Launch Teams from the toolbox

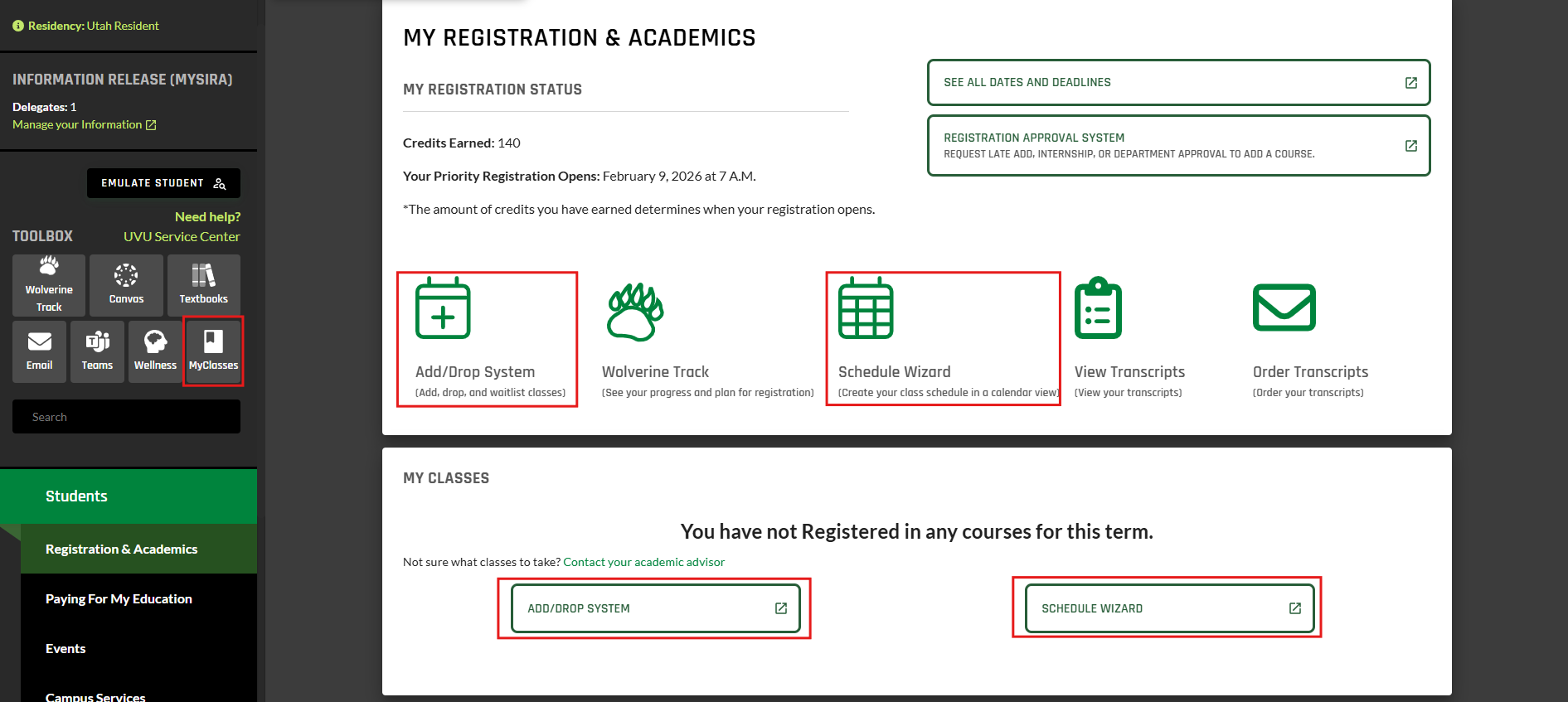click(97, 351)
